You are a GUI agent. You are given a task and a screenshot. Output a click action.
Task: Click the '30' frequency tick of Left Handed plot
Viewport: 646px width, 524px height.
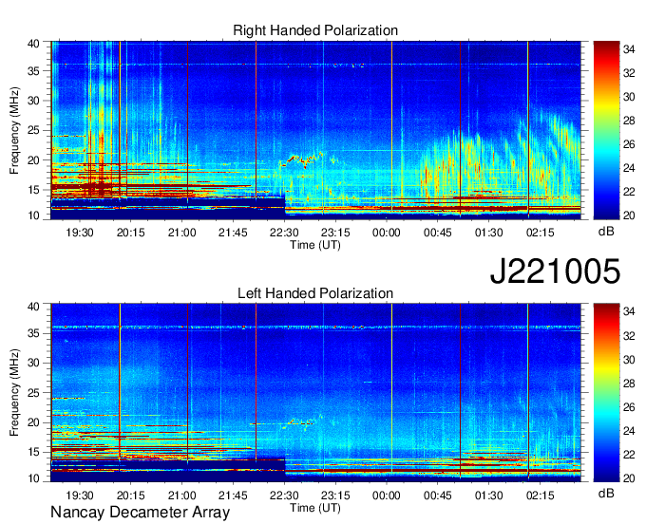click(x=33, y=363)
